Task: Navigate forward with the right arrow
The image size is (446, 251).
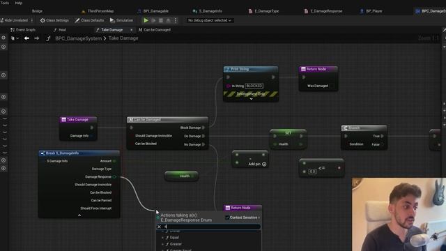Action: [x=37, y=38]
